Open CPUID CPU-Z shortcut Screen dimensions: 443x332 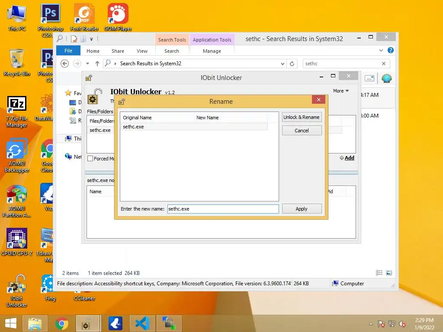[17, 242]
